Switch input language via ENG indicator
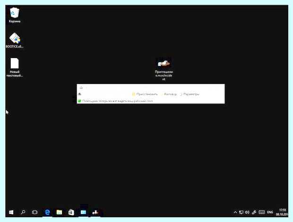This screenshot has height=222, width=293. pyautogui.click(x=270, y=212)
